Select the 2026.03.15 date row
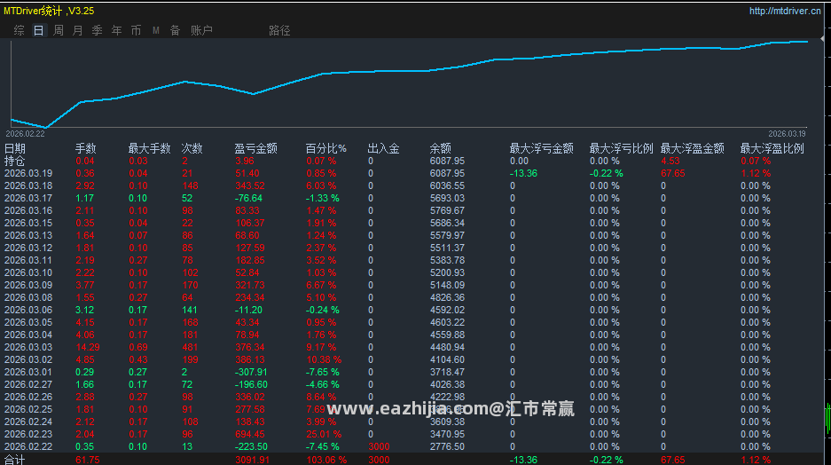Screen dimensions: 831x465 pyautogui.click(x=28, y=224)
